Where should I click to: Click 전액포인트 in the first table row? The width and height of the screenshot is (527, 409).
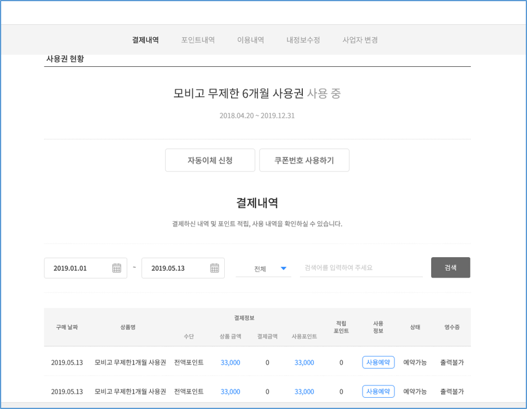[x=189, y=363]
